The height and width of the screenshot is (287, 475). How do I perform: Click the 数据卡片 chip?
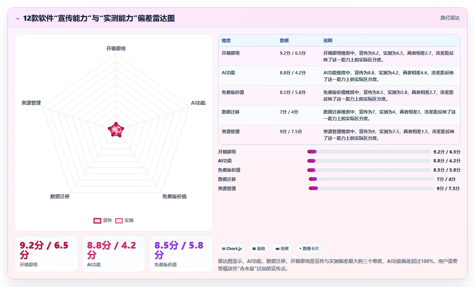pyautogui.click(x=309, y=249)
